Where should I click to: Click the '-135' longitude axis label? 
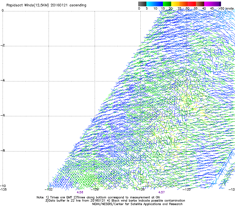click(x=3, y=189)
